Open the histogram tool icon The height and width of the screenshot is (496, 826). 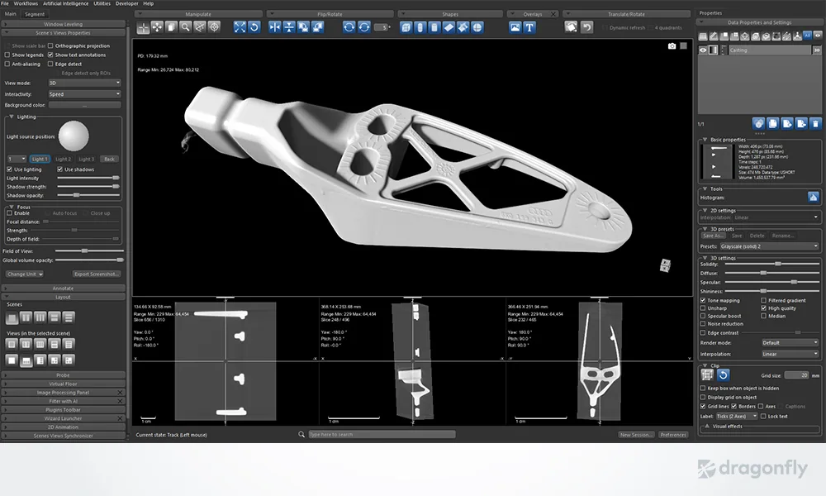pyautogui.click(x=813, y=197)
